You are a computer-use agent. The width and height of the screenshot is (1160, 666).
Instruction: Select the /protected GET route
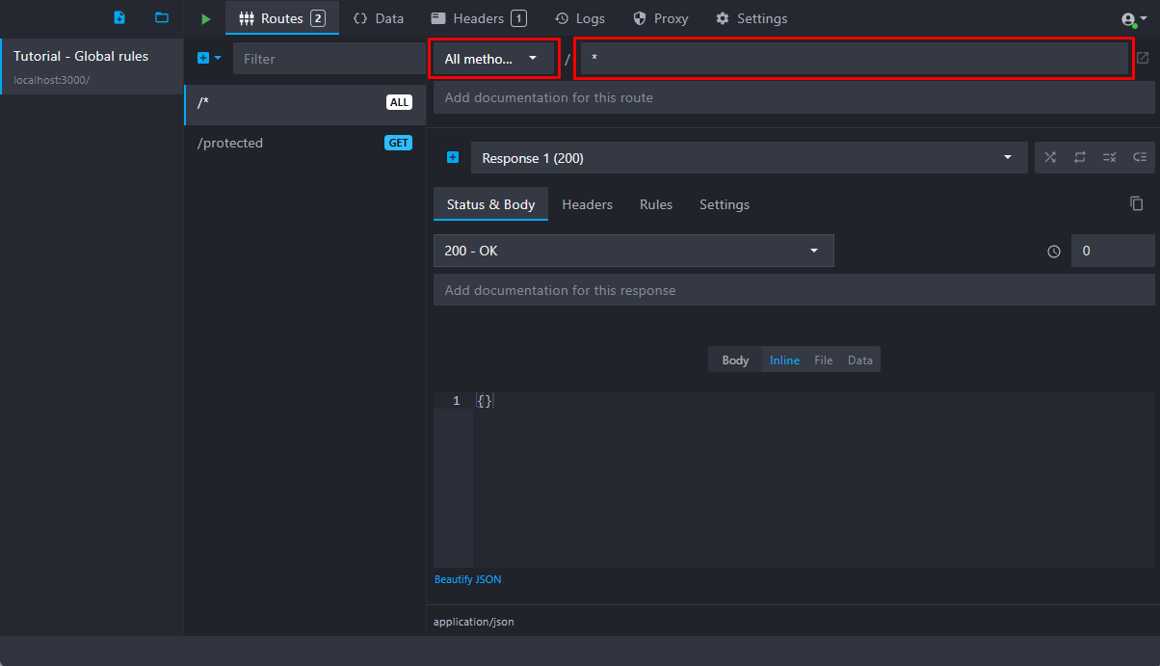point(304,143)
